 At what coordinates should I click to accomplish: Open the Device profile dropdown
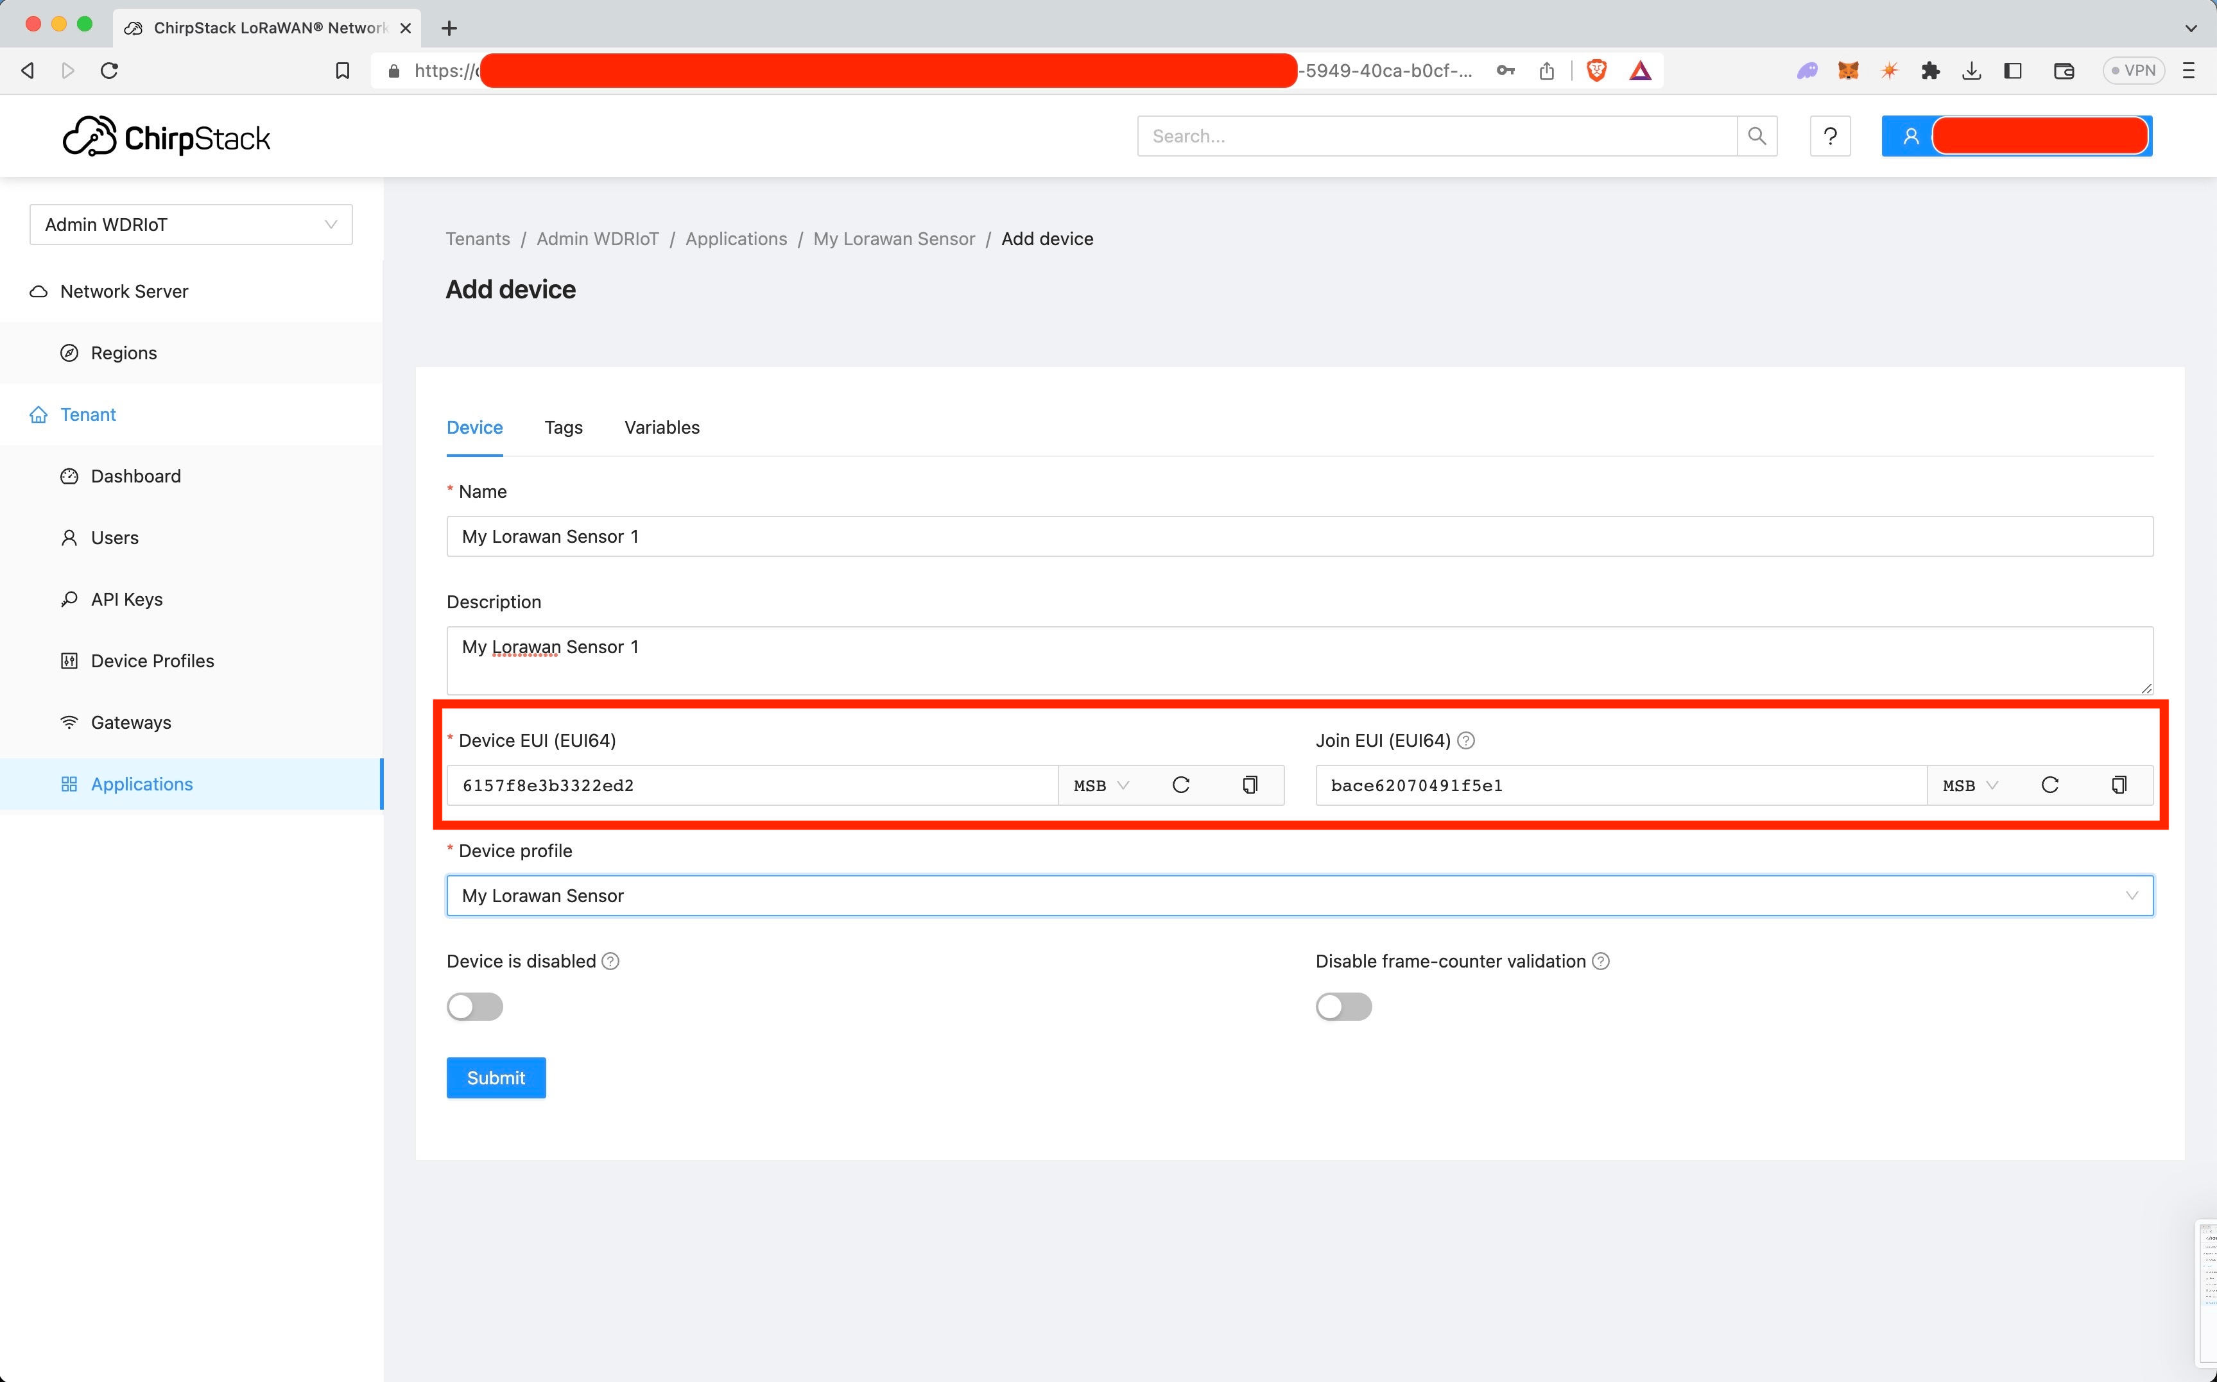tap(1298, 896)
